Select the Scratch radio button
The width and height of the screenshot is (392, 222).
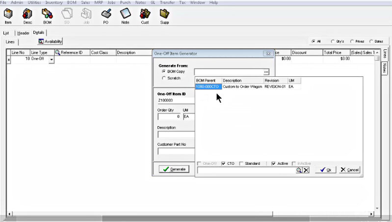coord(164,78)
